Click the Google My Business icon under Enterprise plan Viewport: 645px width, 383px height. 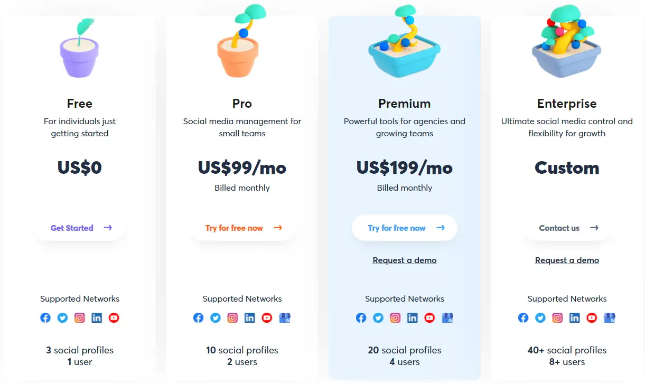[x=610, y=318]
